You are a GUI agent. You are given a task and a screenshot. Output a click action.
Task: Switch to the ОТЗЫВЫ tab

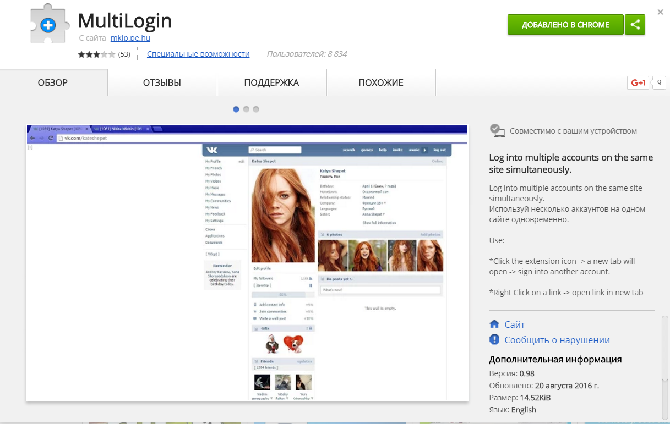pos(162,83)
